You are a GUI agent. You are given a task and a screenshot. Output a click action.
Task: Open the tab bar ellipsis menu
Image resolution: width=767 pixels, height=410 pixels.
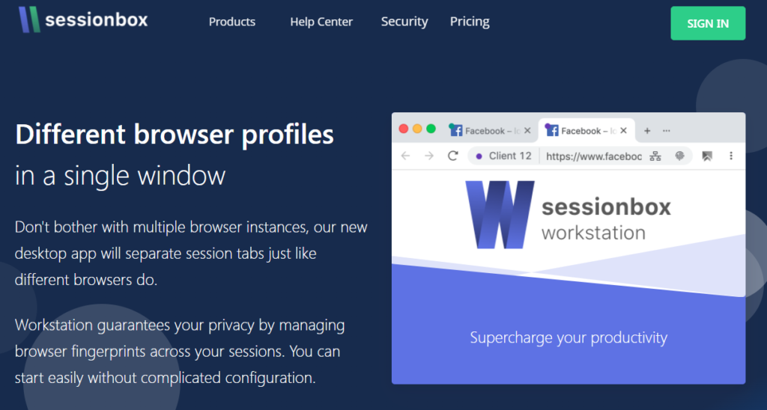[x=666, y=130]
